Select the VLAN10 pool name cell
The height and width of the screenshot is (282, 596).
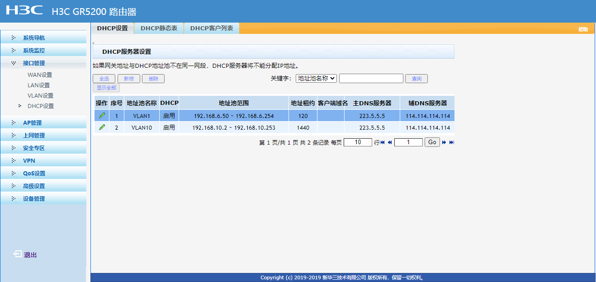[x=142, y=128]
